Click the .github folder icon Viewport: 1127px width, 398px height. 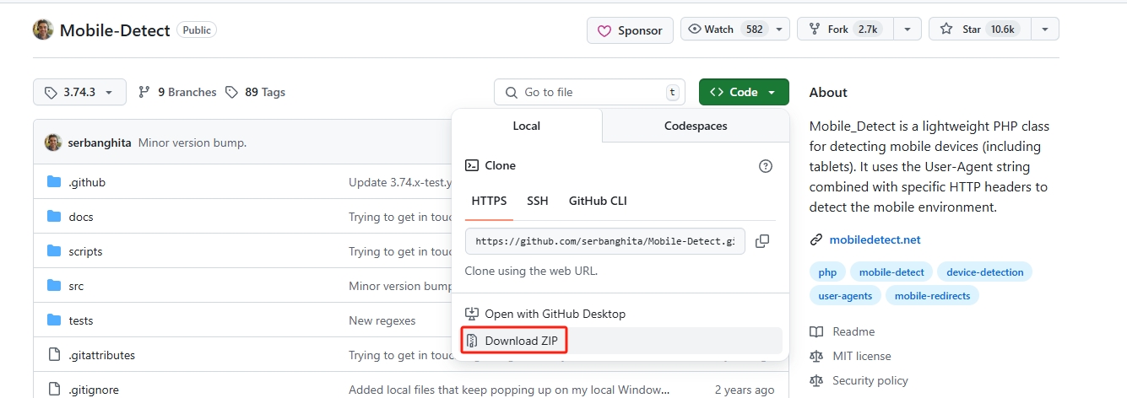click(55, 182)
